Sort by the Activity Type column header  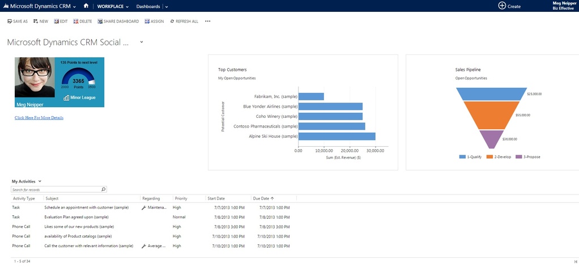click(24, 198)
